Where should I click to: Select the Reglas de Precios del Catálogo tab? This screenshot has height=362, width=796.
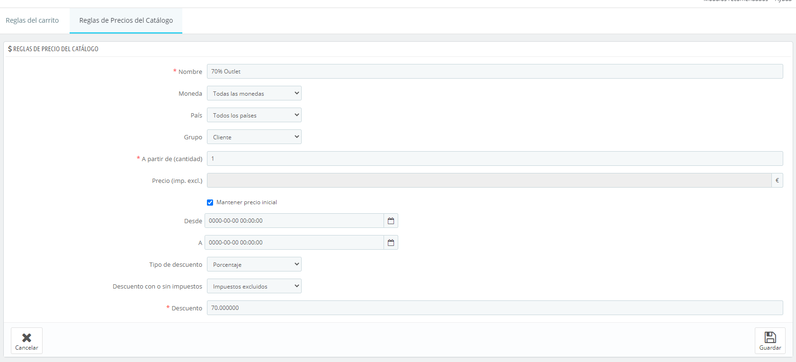[x=126, y=20]
